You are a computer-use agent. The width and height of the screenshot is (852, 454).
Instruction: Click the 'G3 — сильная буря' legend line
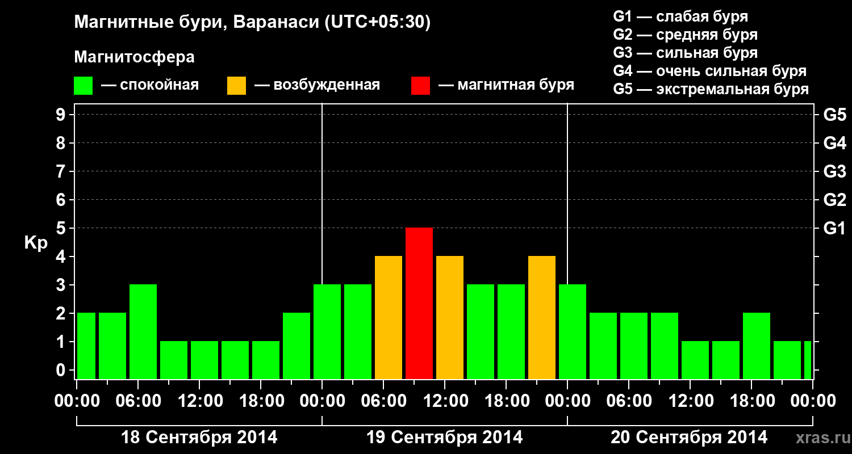[x=685, y=53]
